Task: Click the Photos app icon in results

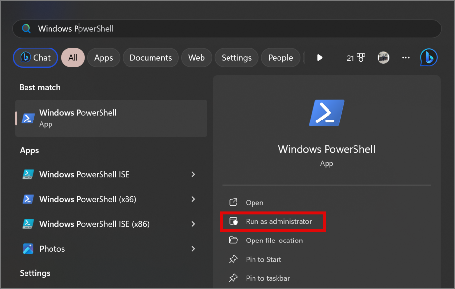Action: pos(28,249)
